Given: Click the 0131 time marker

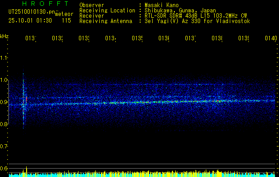Looking at the screenshot, I should (31, 38).
